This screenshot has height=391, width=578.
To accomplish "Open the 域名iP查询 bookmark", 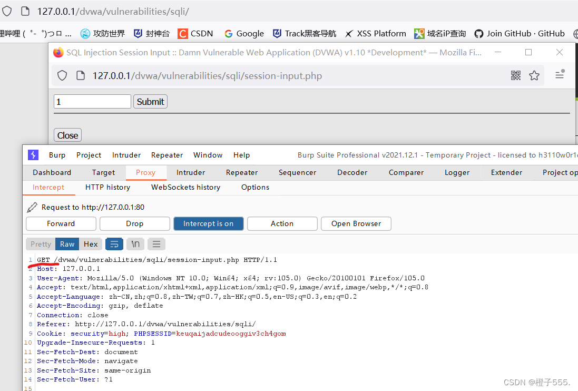I will (440, 34).
